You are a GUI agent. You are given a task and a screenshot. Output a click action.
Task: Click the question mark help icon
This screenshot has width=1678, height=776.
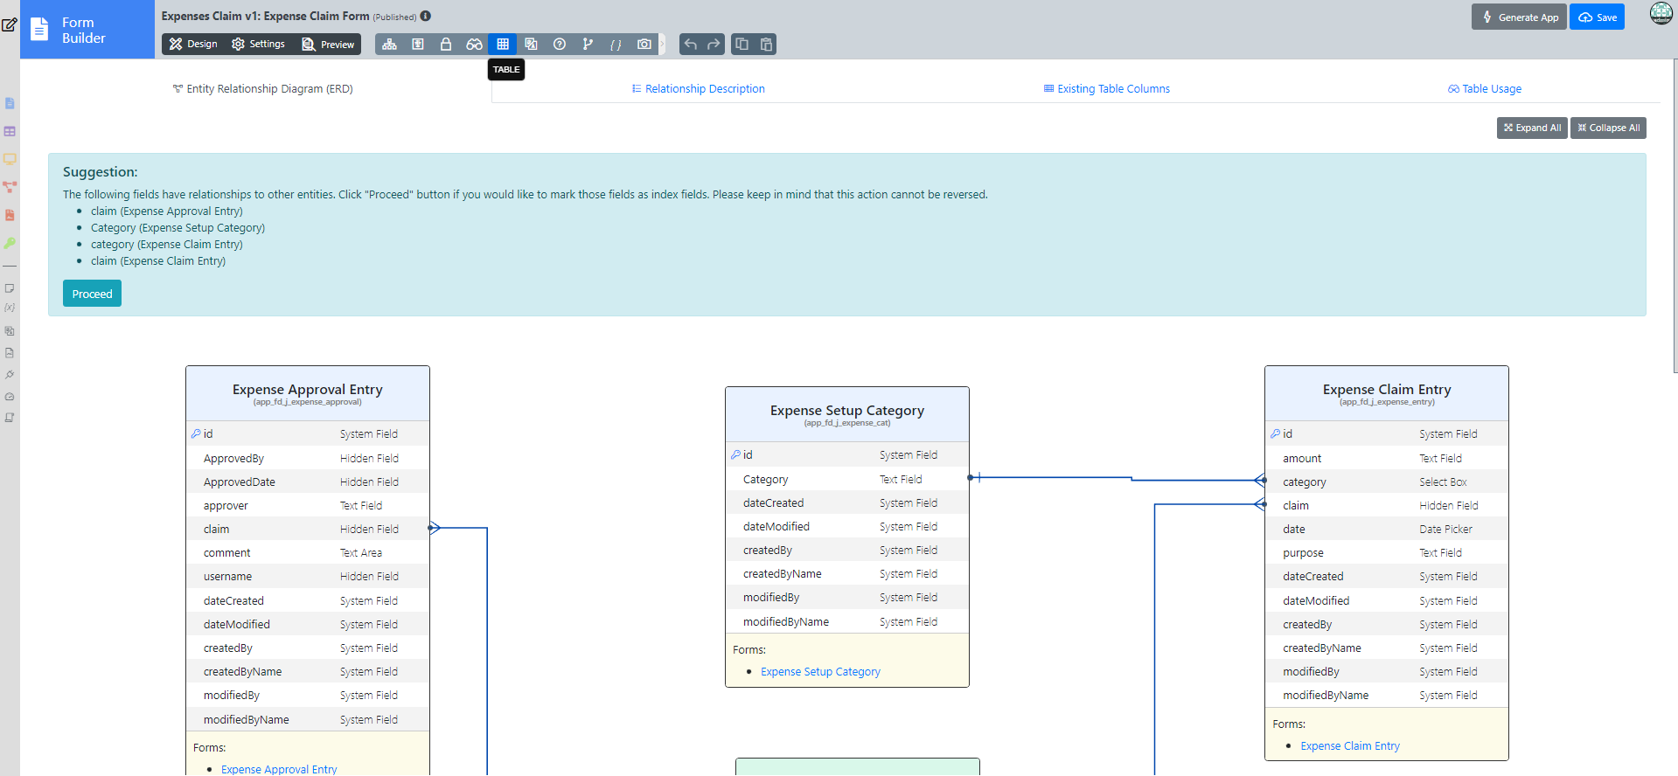pyautogui.click(x=560, y=45)
